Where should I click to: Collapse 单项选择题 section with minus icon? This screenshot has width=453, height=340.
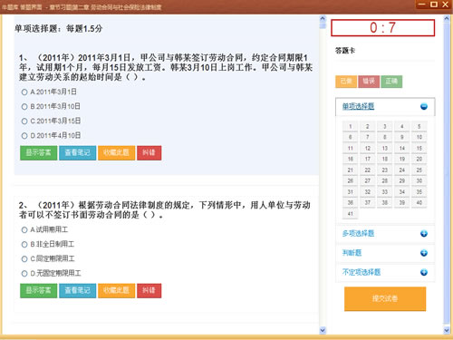pos(424,106)
